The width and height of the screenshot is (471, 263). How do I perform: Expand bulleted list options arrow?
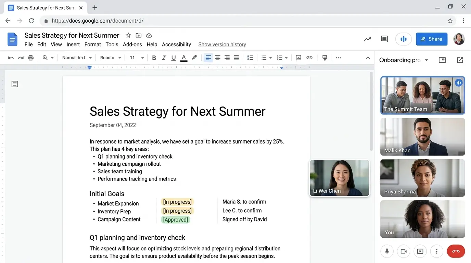click(270, 58)
